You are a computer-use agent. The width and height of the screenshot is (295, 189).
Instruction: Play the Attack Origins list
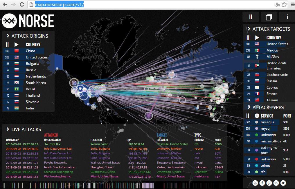point(16,45)
